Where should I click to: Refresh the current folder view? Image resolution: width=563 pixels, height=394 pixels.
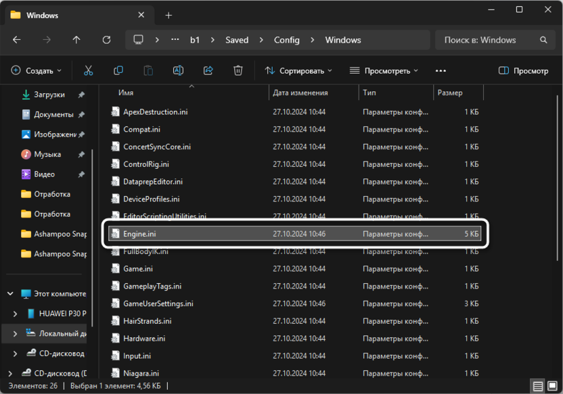point(106,40)
